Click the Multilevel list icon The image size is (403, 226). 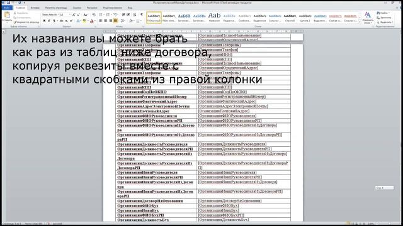click(x=116, y=15)
